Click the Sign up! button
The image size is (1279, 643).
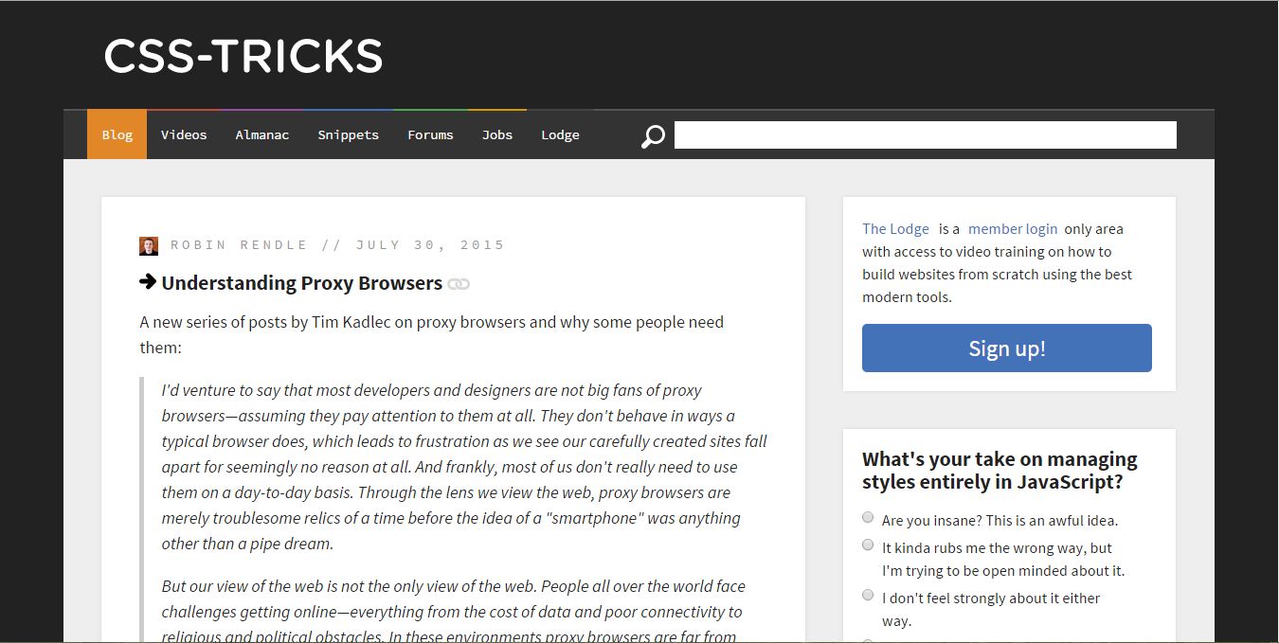click(1007, 348)
